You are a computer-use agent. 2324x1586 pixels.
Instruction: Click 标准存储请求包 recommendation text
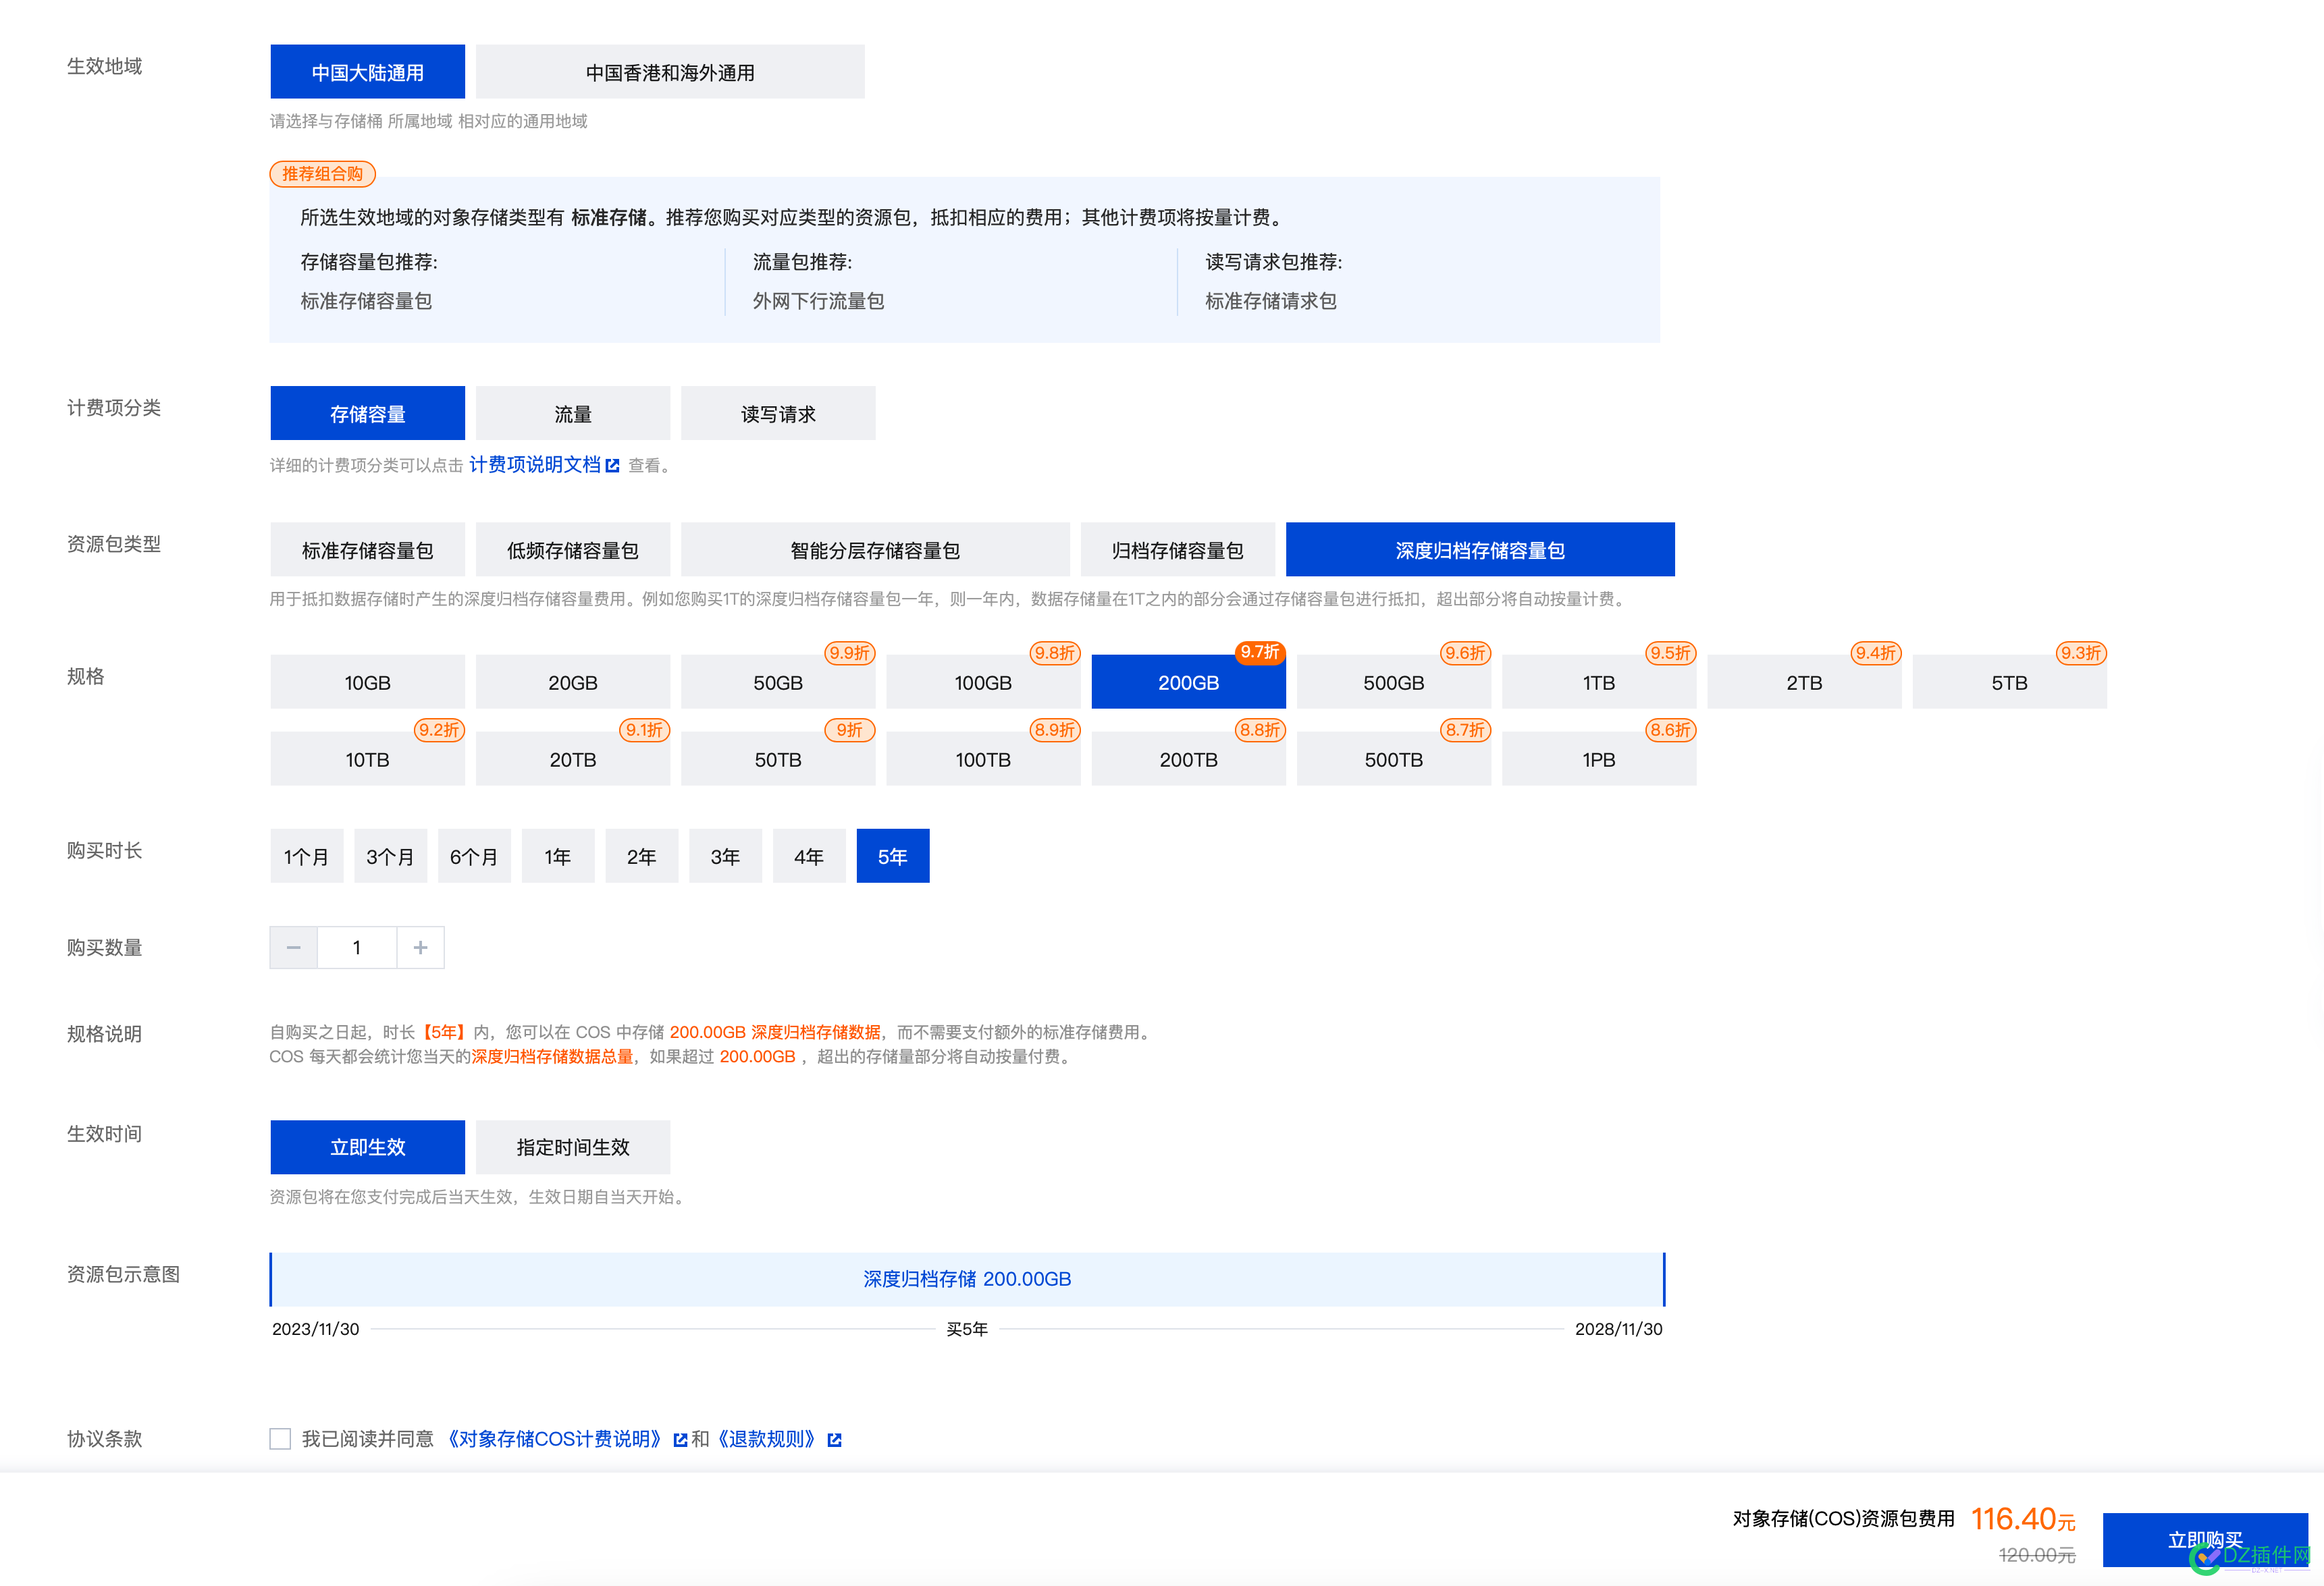pyautogui.click(x=1271, y=301)
